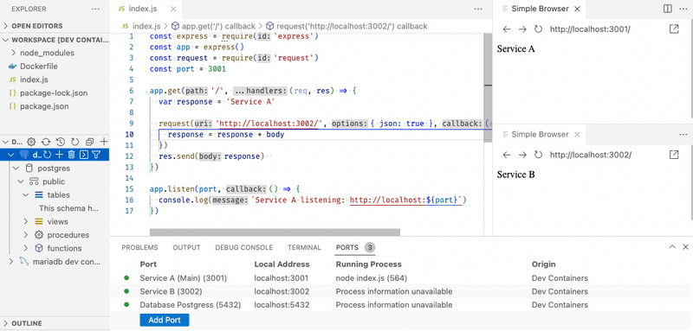This screenshot has height=331, width=693.
Task: Open index.js editor group more actions
Action: (x=478, y=9)
